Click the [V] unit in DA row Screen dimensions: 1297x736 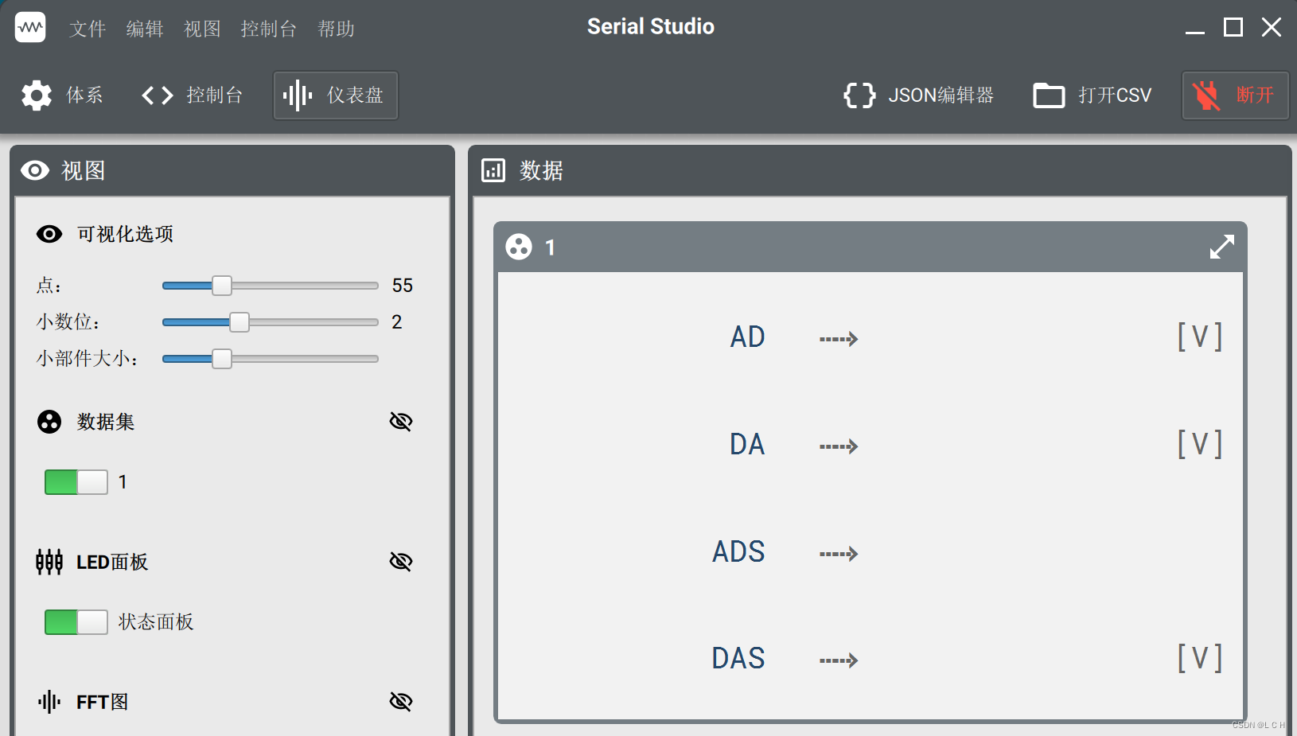tap(1200, 445)
